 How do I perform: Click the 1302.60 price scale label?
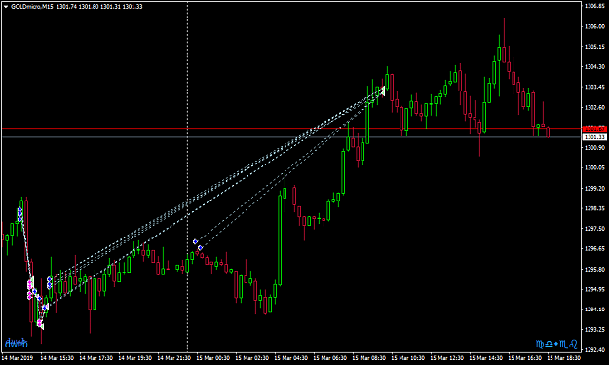click(x=594, y=107)
